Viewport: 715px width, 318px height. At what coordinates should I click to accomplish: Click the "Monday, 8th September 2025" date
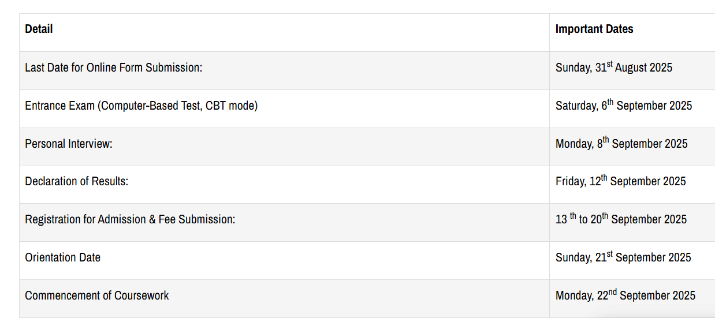pyautogui.click(x=621, y=144)
